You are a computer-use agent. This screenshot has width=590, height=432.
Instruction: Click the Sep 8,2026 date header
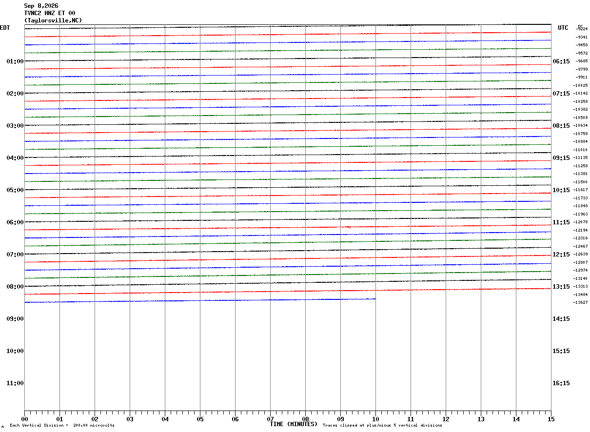tap(41, 6)
